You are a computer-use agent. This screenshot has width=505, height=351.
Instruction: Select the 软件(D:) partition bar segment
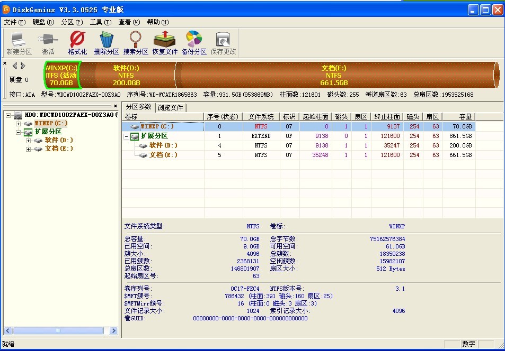(127, 75)
